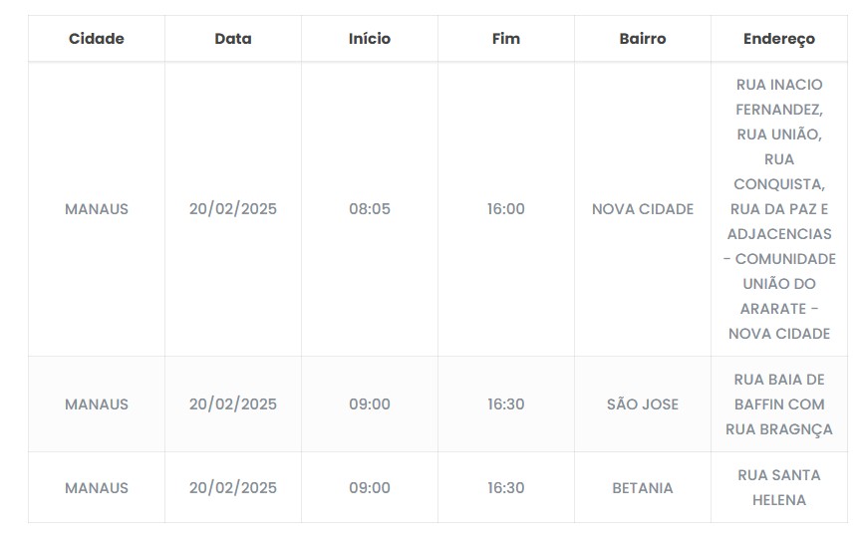Select the 08:05 start time cell

(370, 209)
